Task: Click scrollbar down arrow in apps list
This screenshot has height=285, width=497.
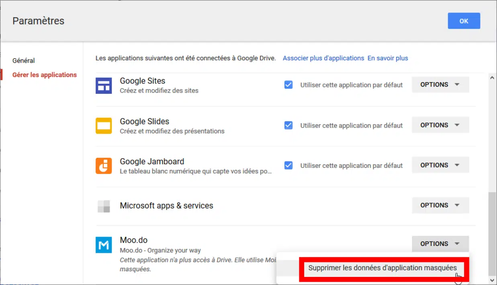Action: coord(493,280)
